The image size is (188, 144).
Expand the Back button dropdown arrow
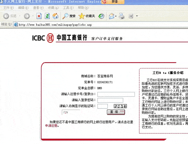tap(20, 16)
